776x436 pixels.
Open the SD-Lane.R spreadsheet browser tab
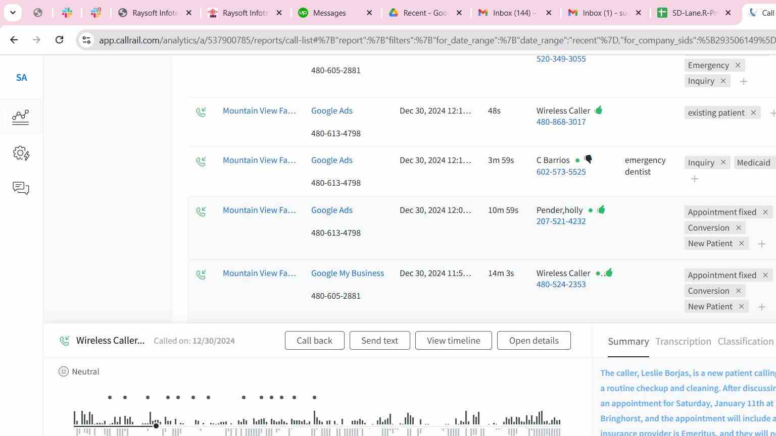click(x=695, y=13)
